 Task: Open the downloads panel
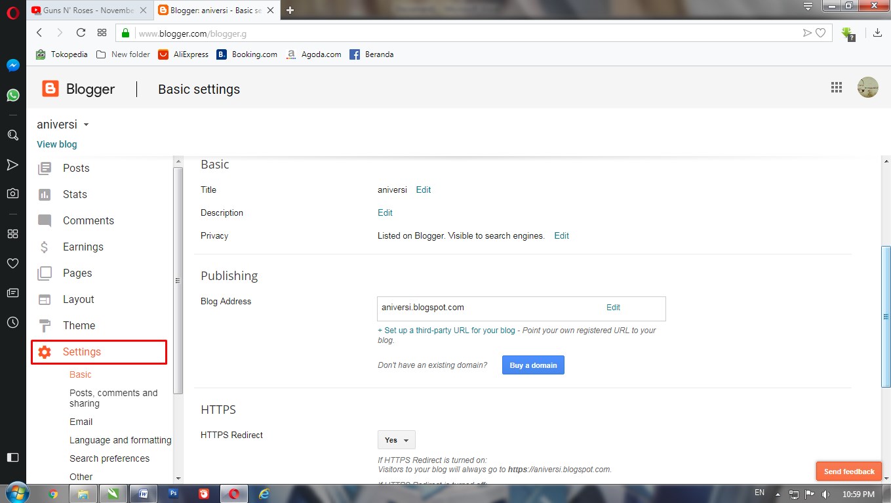pos(877,33)
